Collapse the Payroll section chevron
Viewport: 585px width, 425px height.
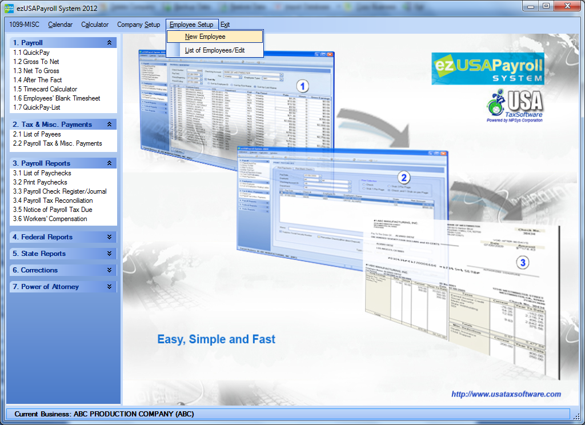click(x=109, y=43)
